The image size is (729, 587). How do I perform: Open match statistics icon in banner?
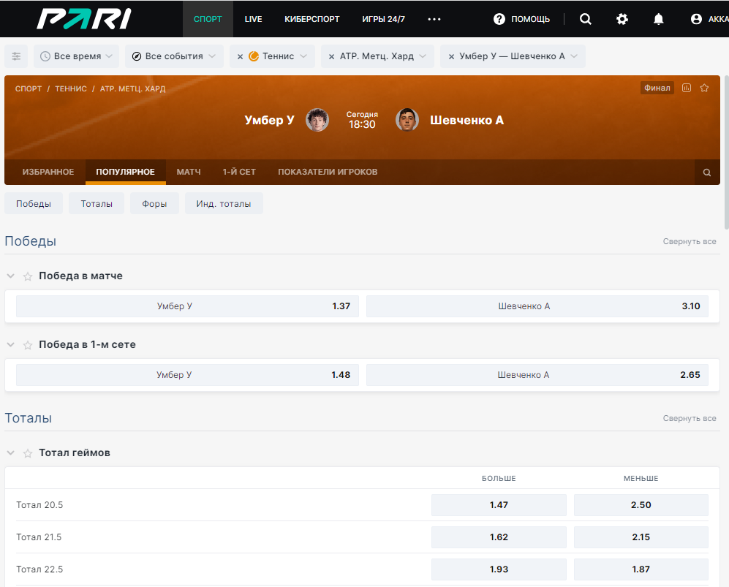687,88
